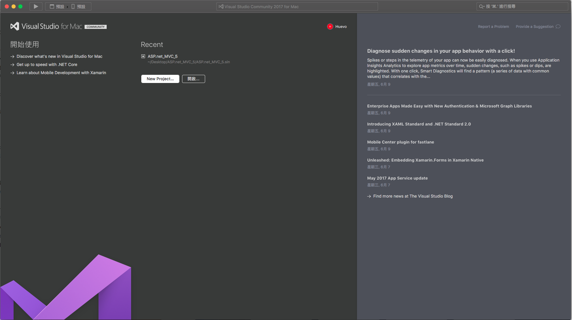Click Report a Problem link
Screen dimensions: 572x320
[494, 27]
